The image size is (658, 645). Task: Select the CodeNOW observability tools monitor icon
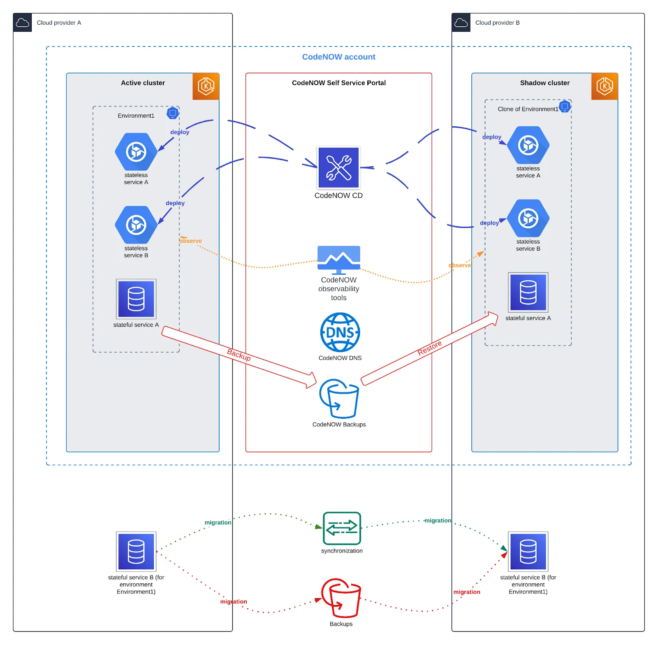(x=338, y=258)
